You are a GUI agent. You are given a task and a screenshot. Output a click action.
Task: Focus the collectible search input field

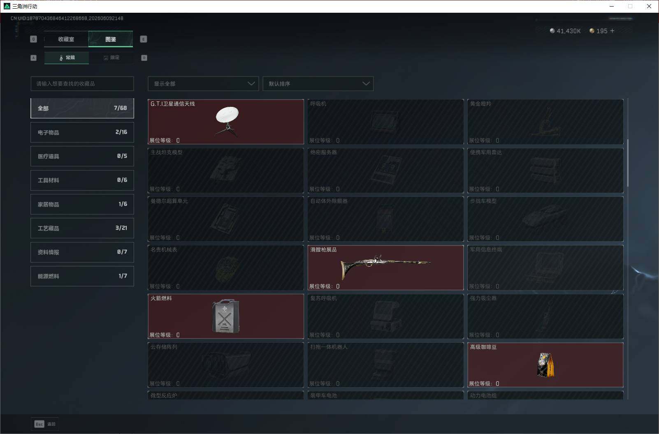click(x=82, y=83)
